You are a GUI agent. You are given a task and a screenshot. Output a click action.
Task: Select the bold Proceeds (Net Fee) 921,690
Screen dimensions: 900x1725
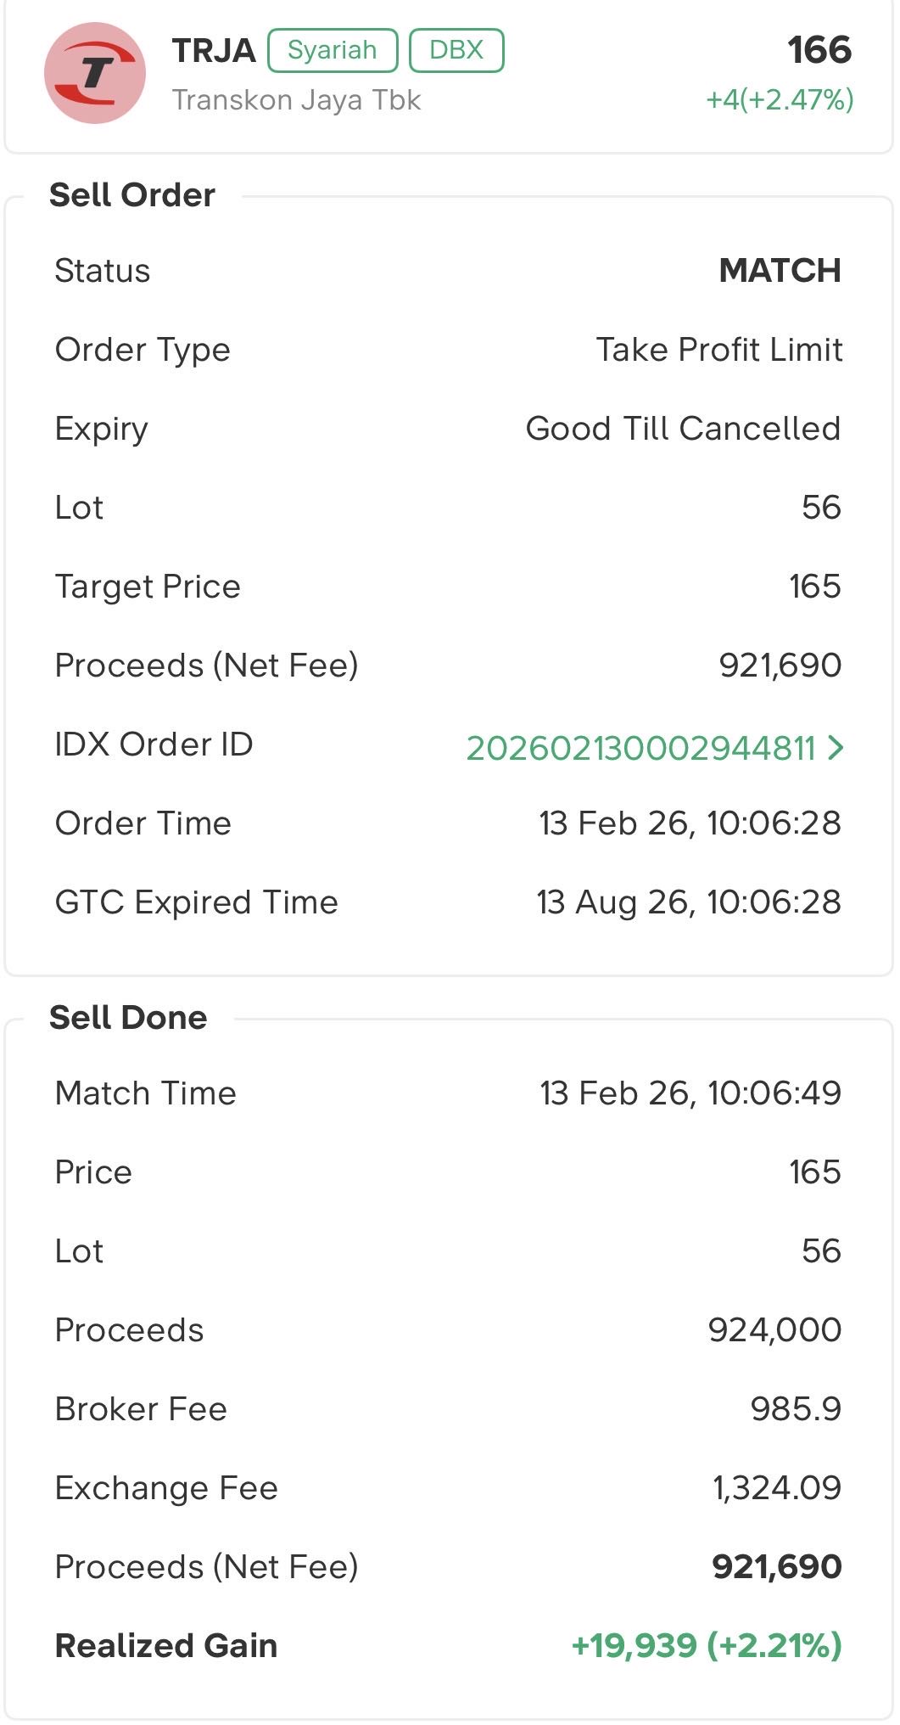pos(776,1566)
